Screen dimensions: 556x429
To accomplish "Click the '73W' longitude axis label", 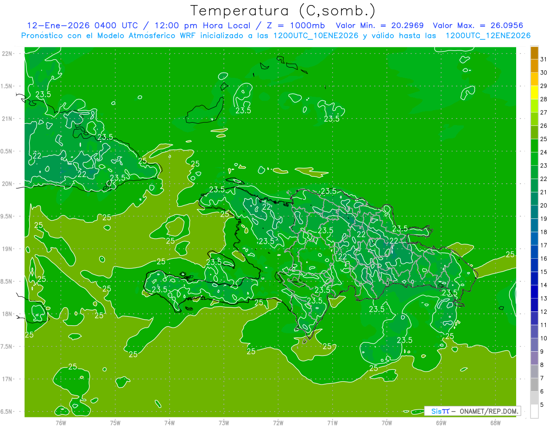I will coord(224,423).
